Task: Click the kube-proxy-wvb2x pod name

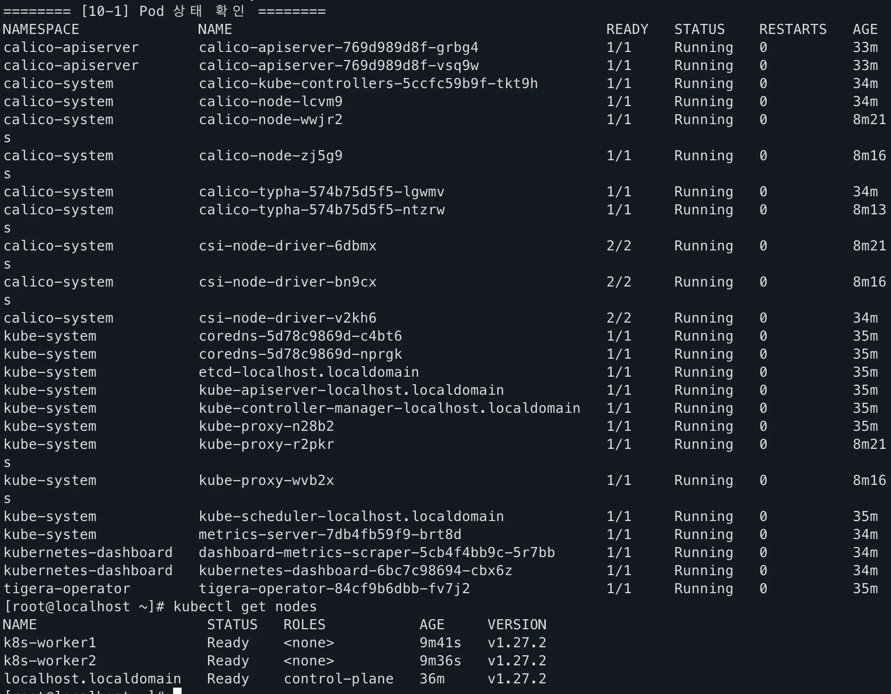Action: tap(267, 481)
